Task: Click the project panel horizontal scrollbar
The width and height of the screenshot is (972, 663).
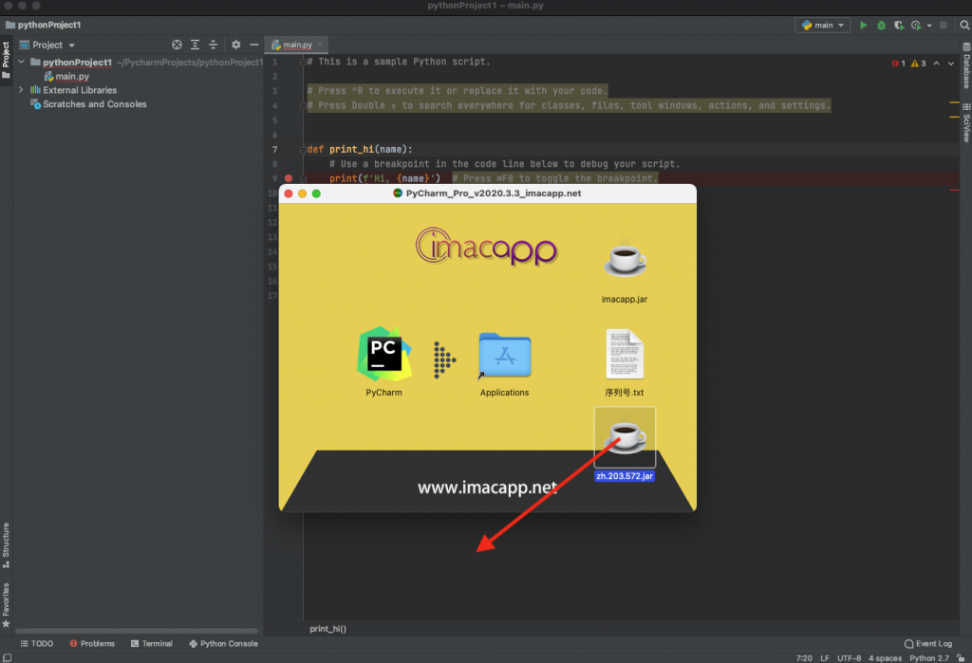Action: [x=137, y=631]
